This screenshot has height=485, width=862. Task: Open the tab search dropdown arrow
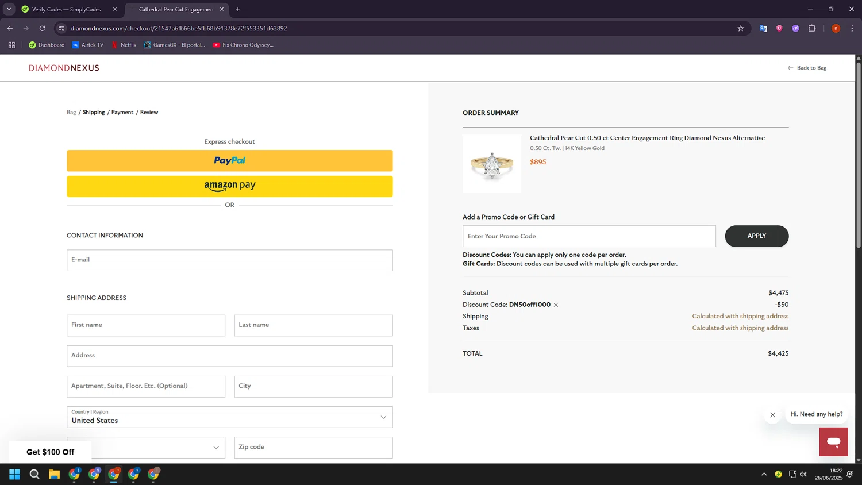pyautogui.click(x=9, y=9)
